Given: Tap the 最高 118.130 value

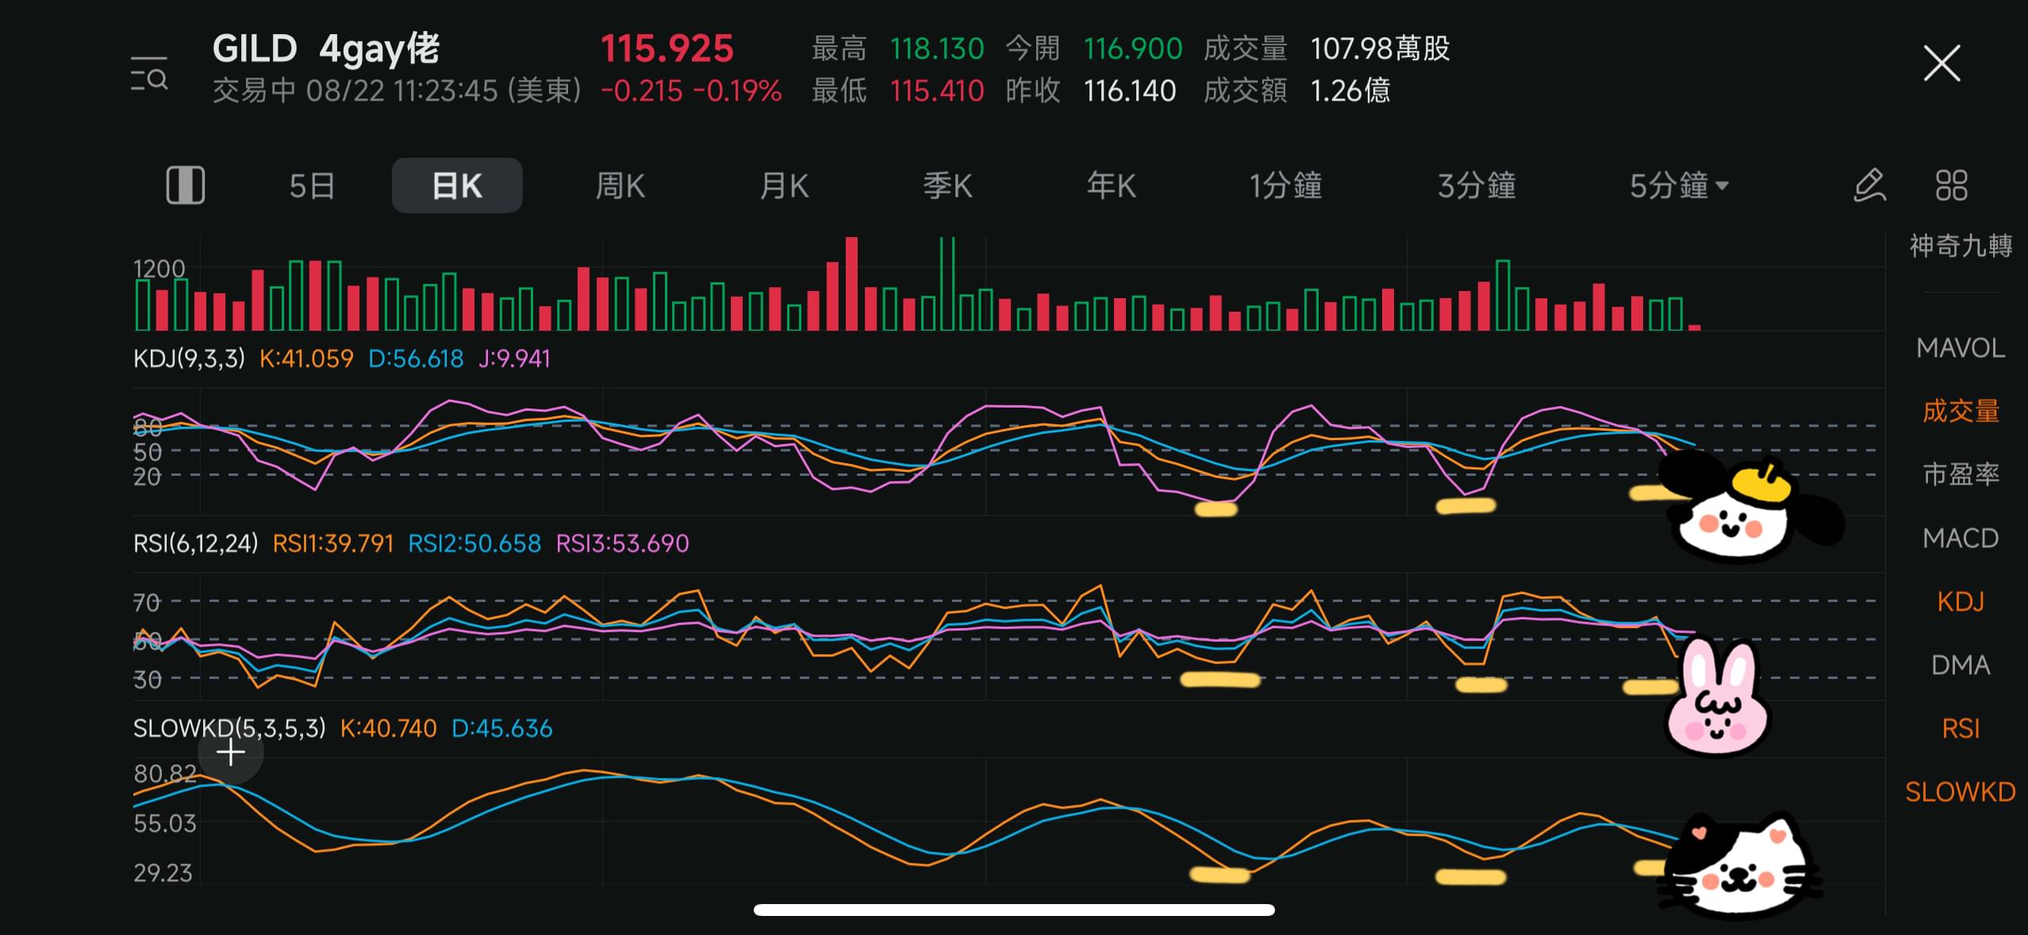Looking at the screenshot, I should (937, 48).
